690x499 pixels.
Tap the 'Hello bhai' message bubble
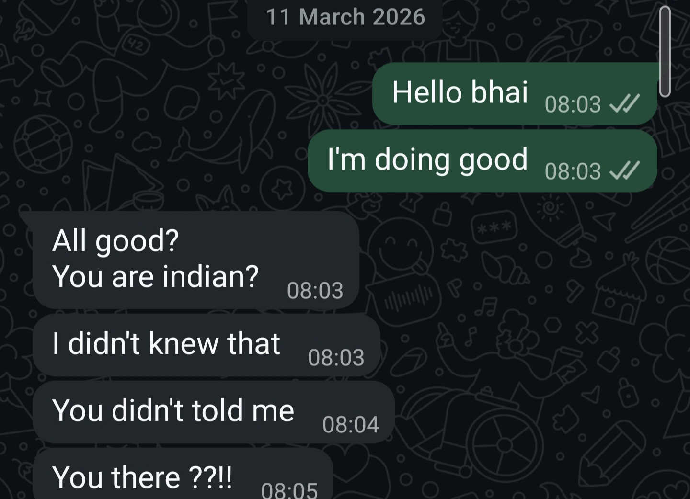515,94
